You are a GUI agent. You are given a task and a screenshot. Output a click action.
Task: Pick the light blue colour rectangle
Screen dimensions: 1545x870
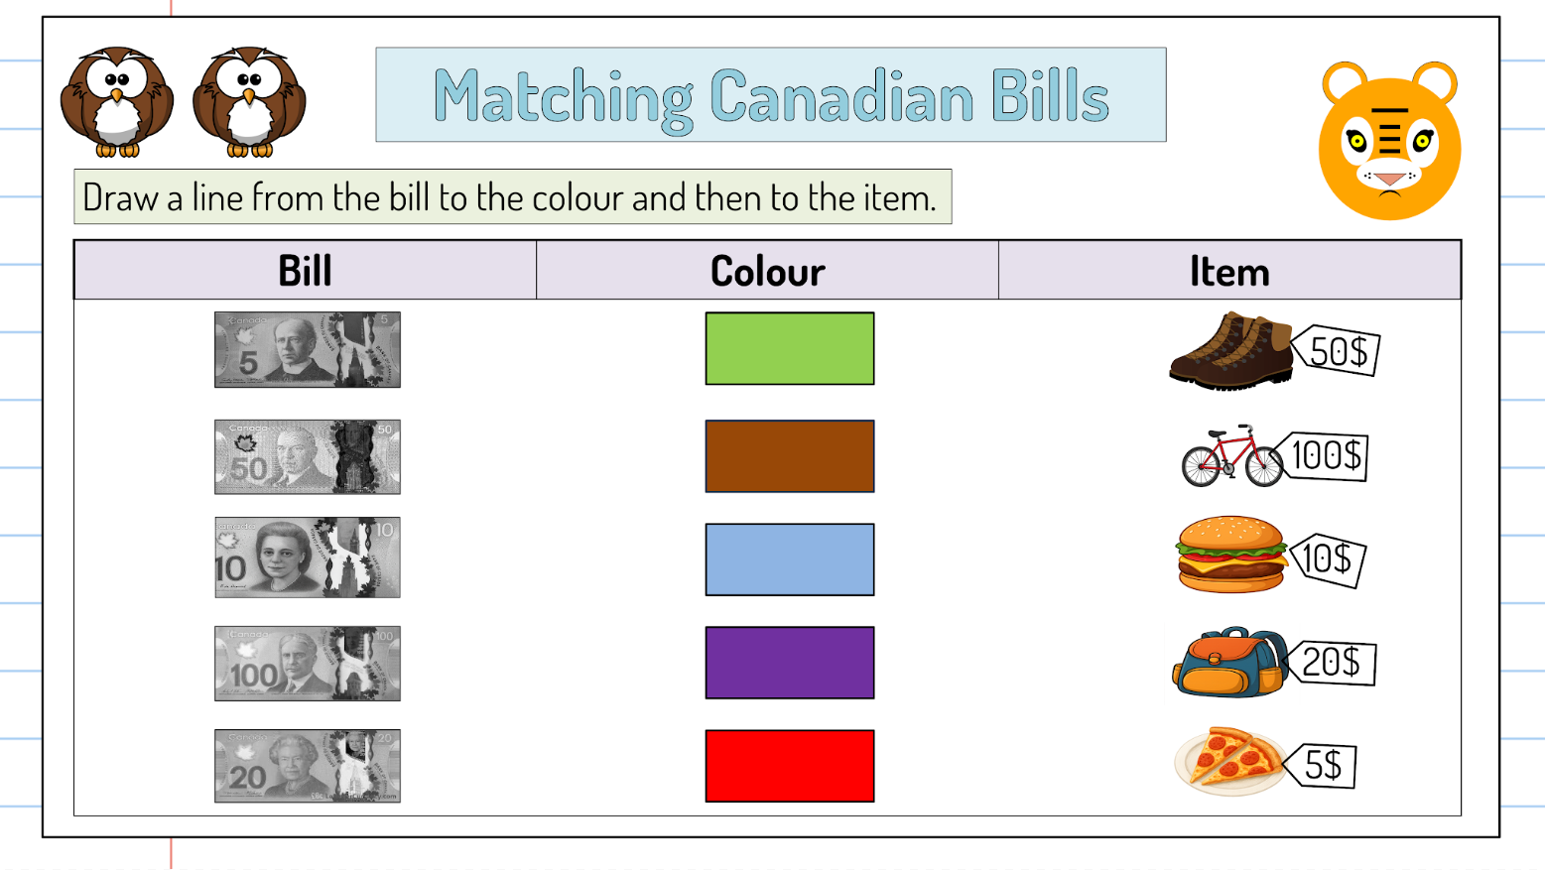click(789, 559)
